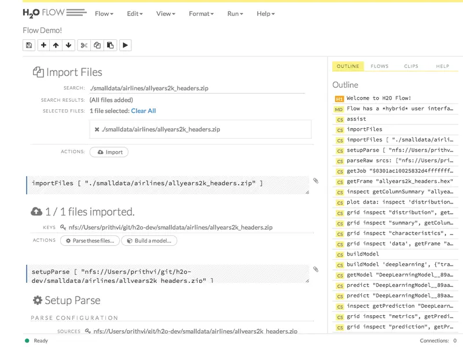
Task: Click the Search file path input field
Action: 197,88
